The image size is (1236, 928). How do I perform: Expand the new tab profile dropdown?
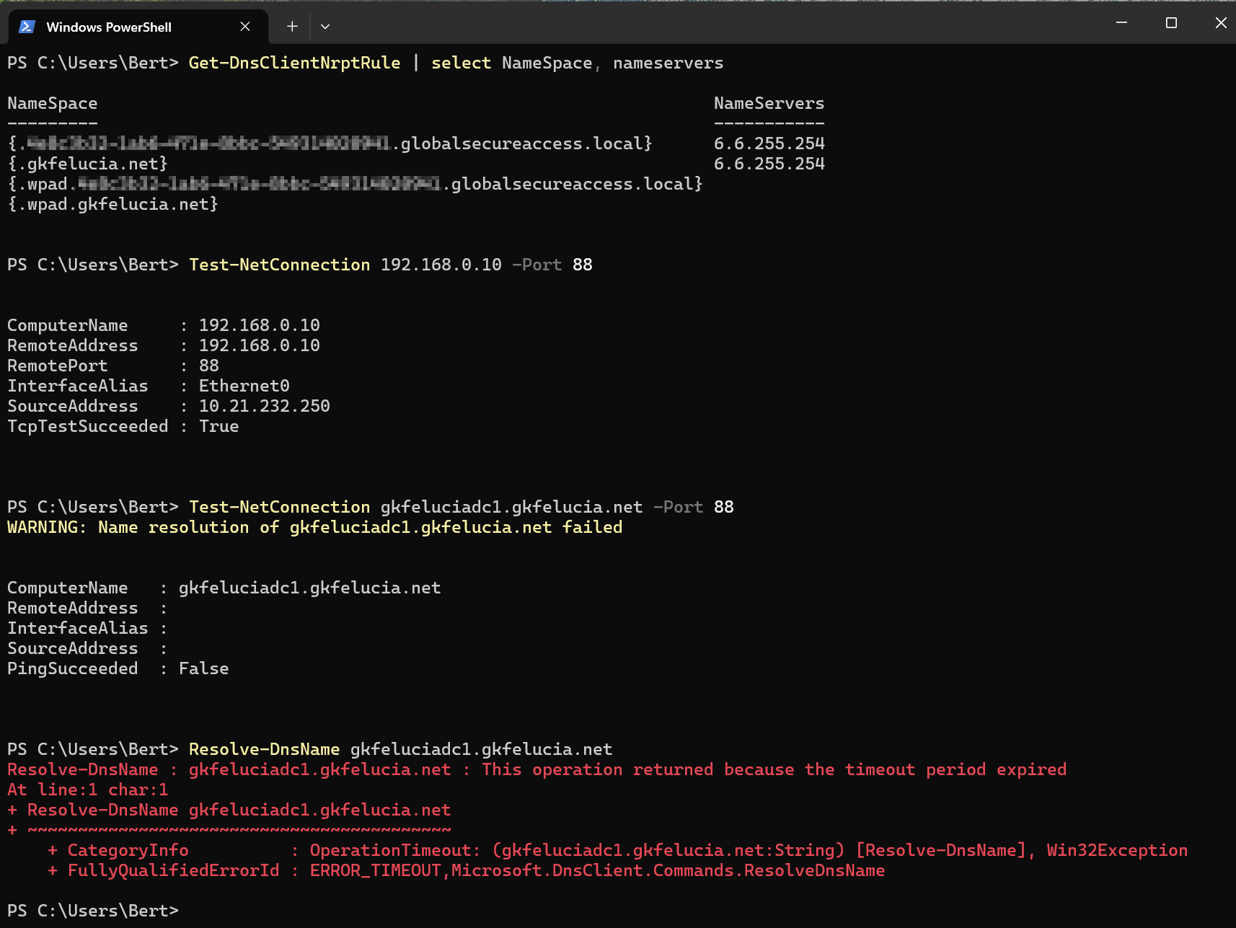[325, 27]
